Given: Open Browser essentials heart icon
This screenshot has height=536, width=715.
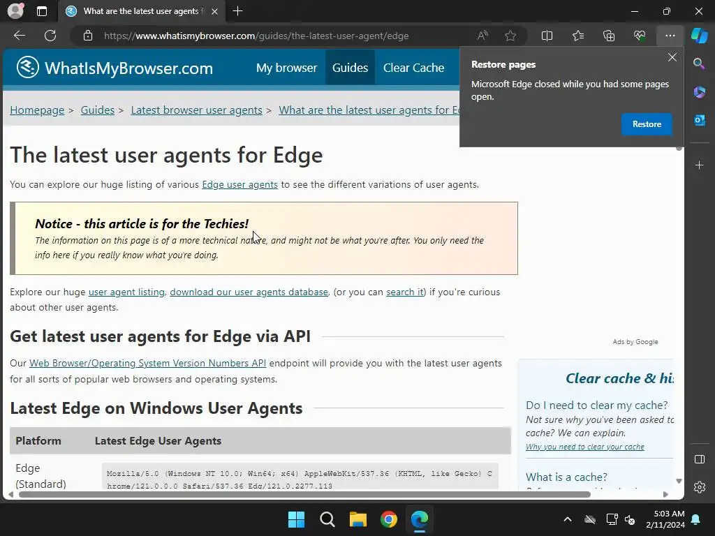Looking at the screenshot, I should pos(640,36).
